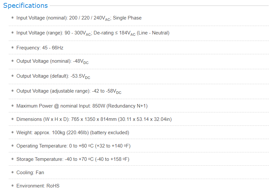Click the Operating Temperature specification
272x193 pixels.
click(x=73, y=146)
